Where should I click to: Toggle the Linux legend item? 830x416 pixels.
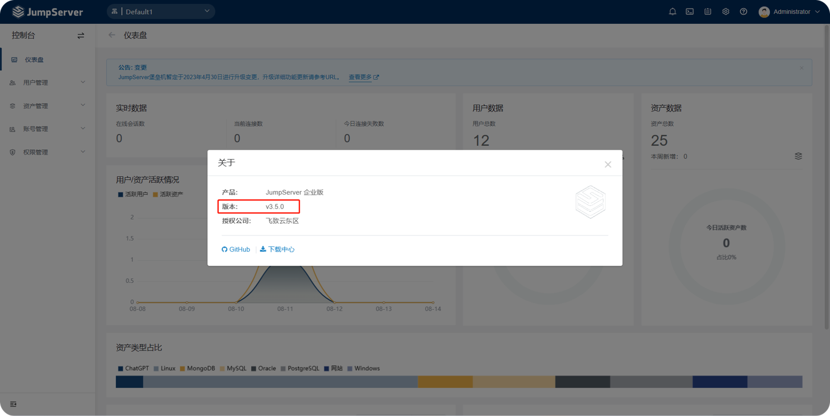pyautogui.click(x=164, y=369)
